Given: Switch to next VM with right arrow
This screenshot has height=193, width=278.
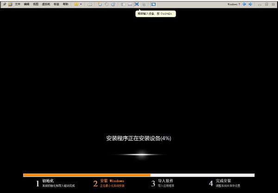Looking at the screenshot, I should click(250, 4).
